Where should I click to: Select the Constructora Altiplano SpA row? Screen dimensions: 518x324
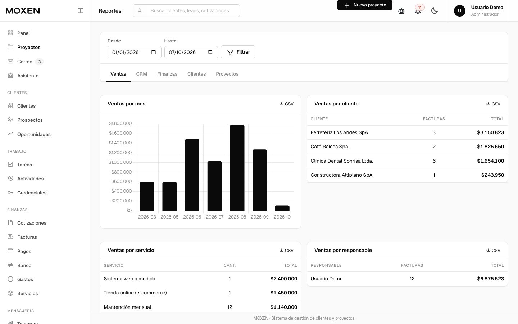pyautogui.click(x=407, y=175)
